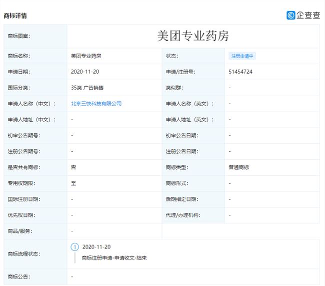Select application date 2020-11-20 value
325x286 pixels.
click(x=85, y=72)
